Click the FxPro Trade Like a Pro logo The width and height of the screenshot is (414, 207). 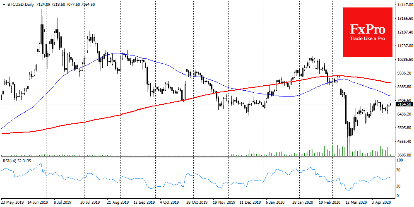[x=368, y=32]
